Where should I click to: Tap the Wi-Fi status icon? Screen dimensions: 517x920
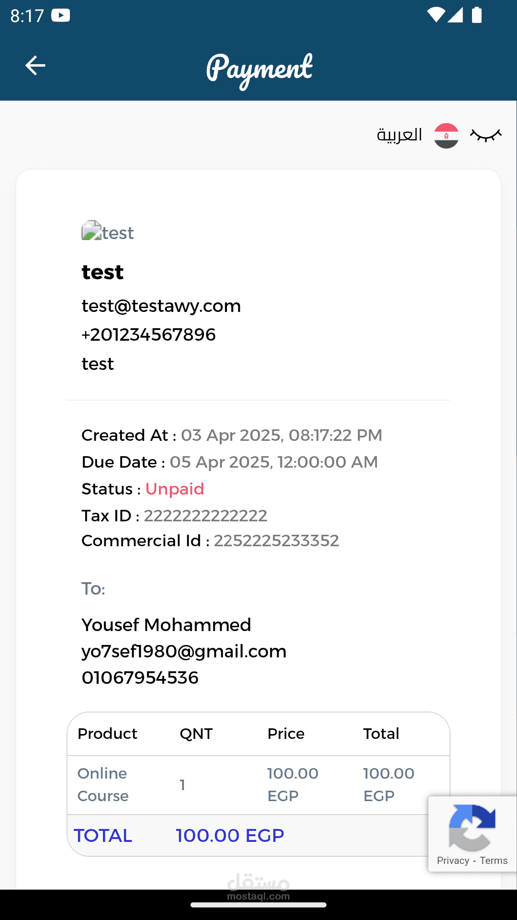[x=436, y=15]
